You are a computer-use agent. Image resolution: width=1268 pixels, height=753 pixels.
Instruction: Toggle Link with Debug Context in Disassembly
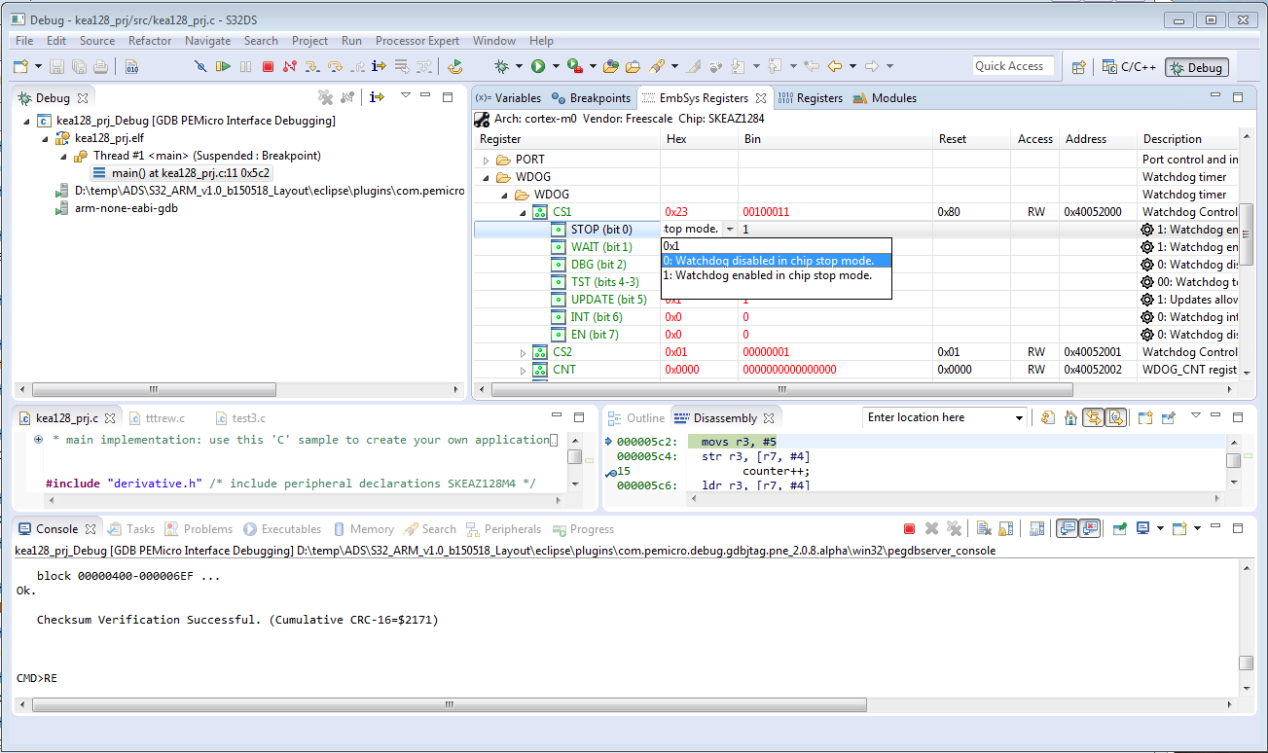[1093, 416]
